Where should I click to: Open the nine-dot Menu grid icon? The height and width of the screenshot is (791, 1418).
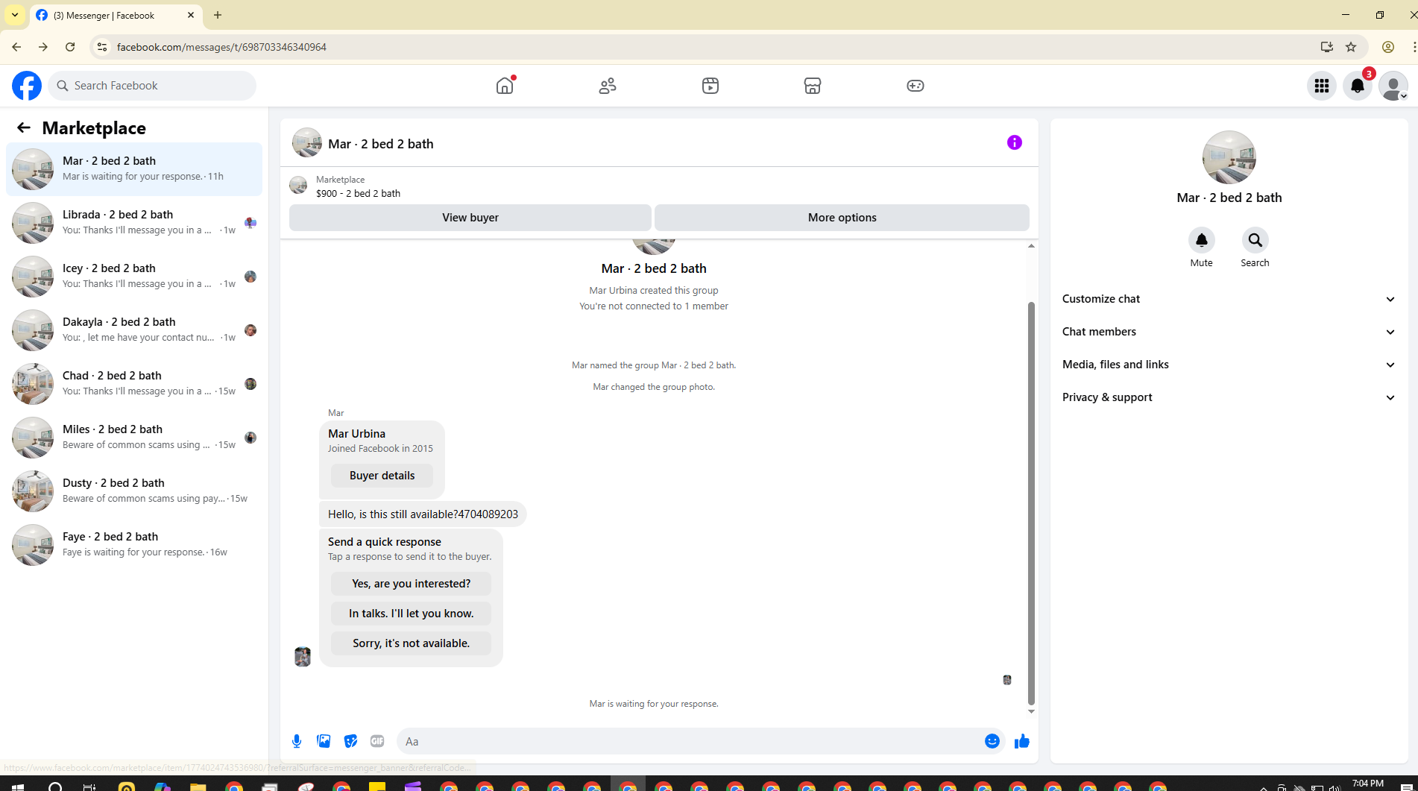1322,86
